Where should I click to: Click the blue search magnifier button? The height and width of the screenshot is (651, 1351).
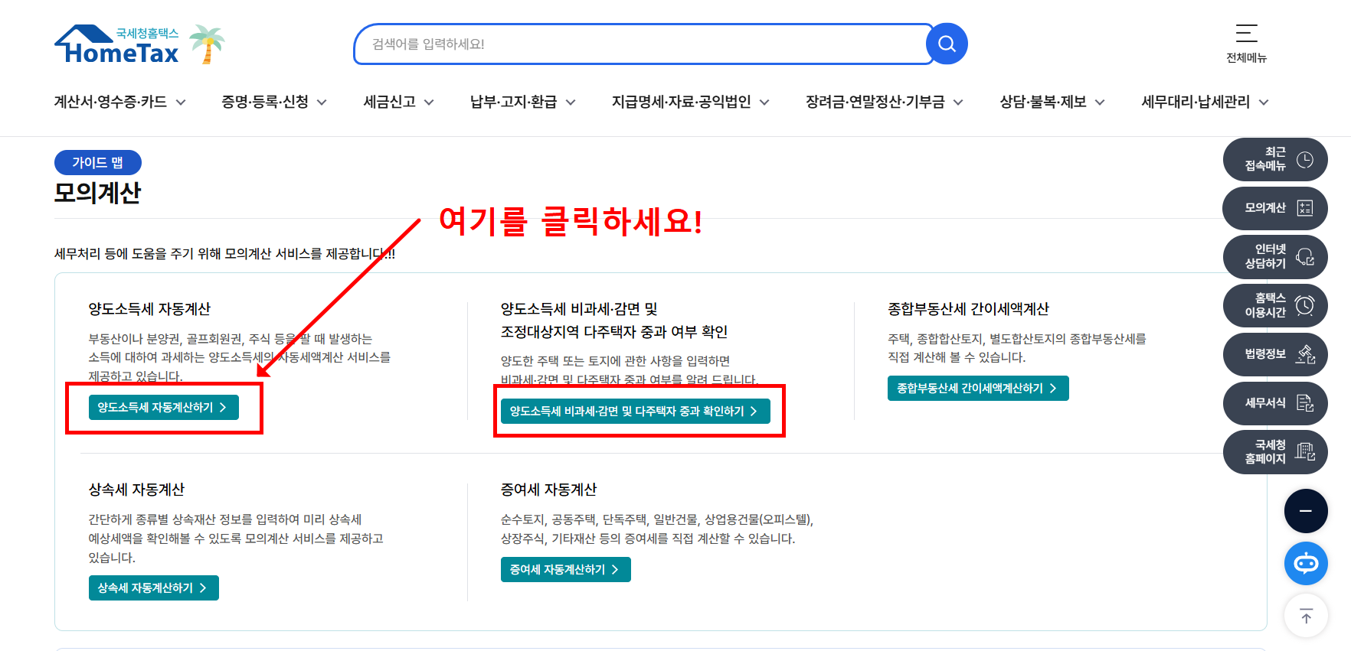(947, 44)
